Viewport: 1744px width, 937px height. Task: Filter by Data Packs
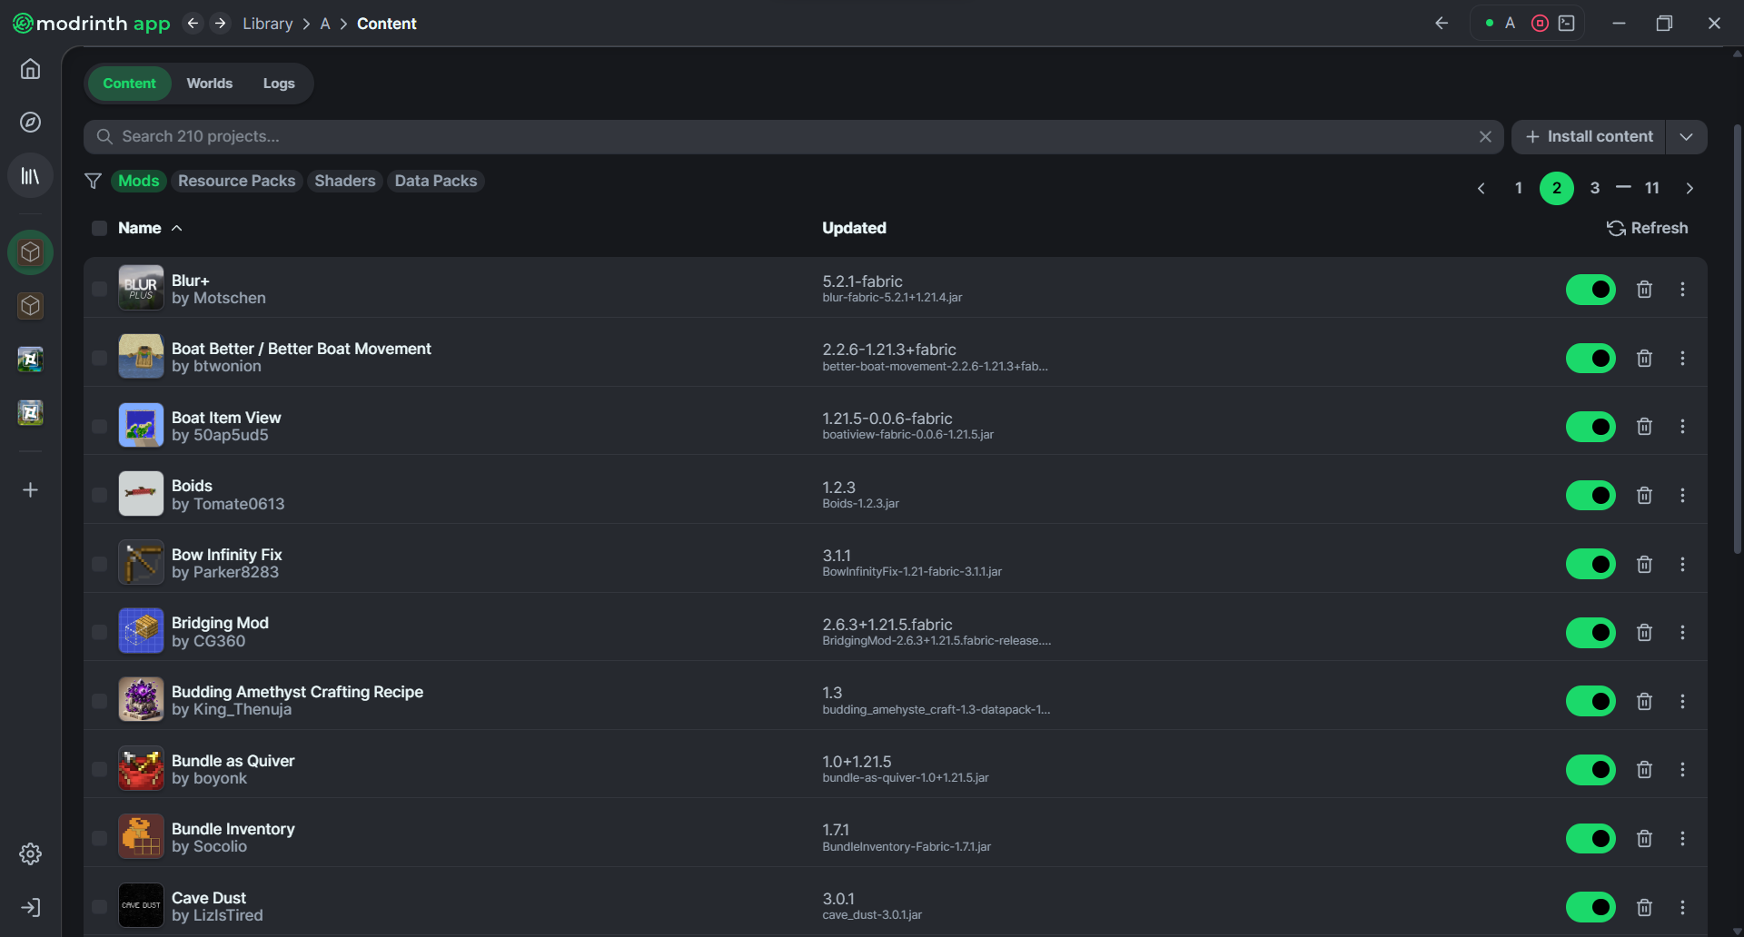point(435,181)
